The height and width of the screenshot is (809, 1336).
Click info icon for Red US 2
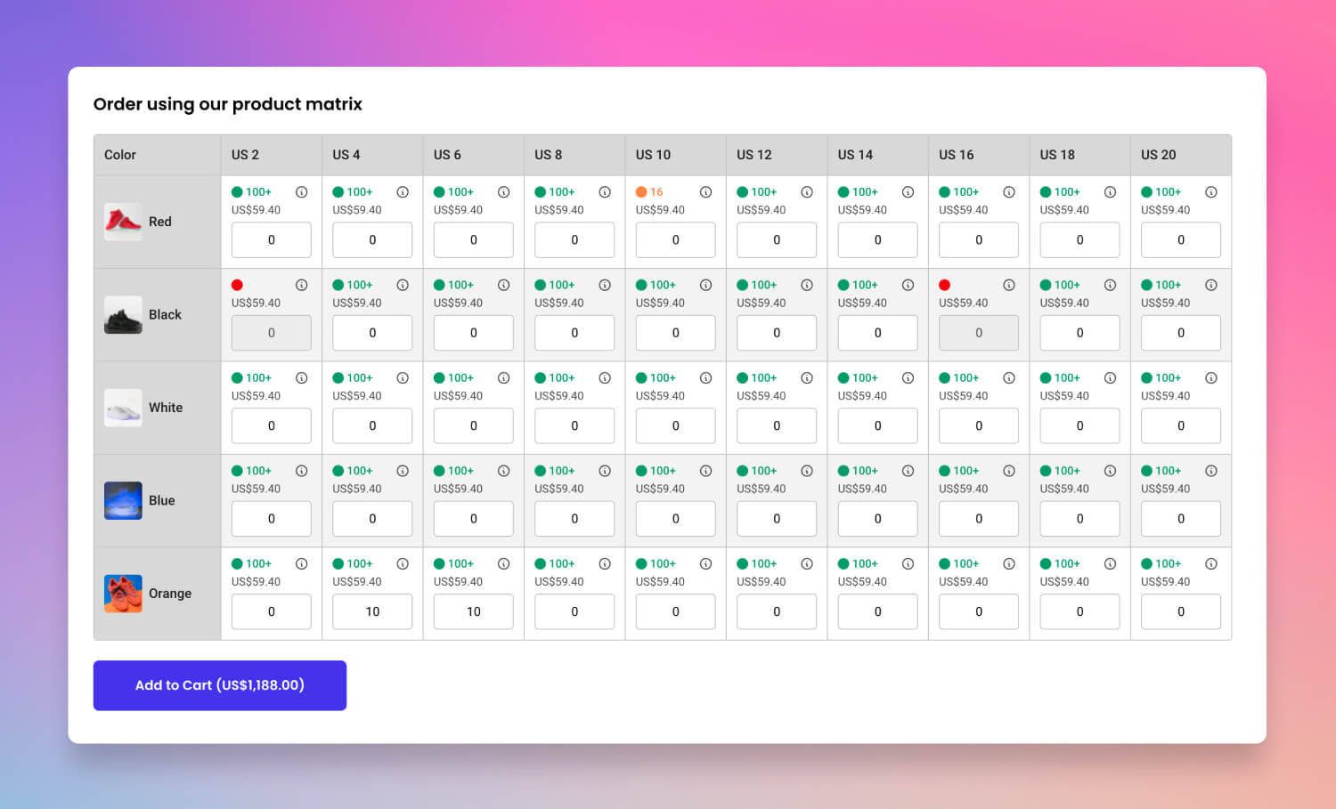pyautogui.click(x=302, y=192)
